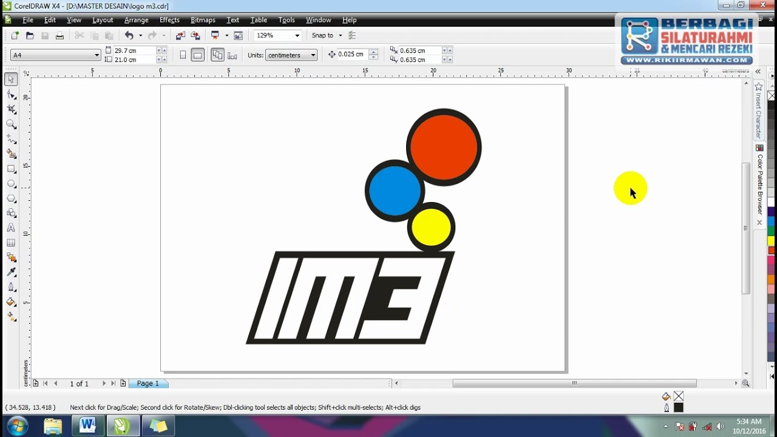Open snap Options icon in toolbar
777x437 pixels.
(353, 36)
